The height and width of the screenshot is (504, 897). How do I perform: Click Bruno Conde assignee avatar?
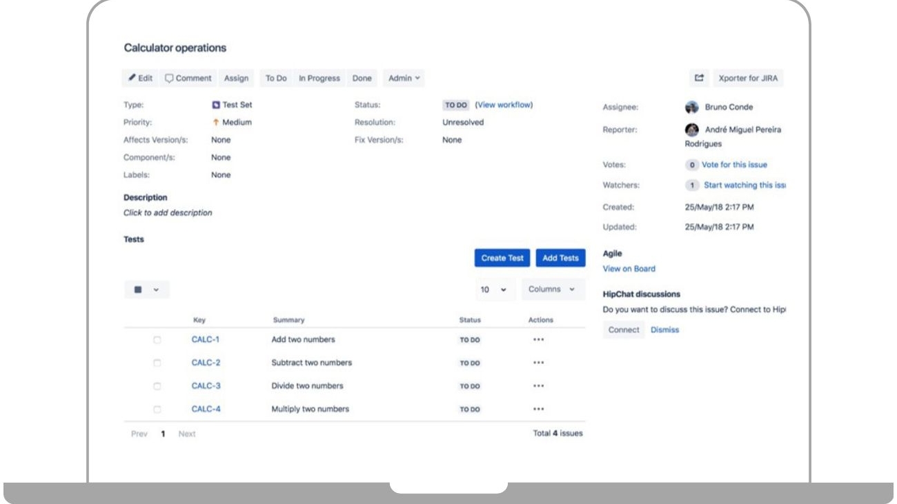click(691, 107)
